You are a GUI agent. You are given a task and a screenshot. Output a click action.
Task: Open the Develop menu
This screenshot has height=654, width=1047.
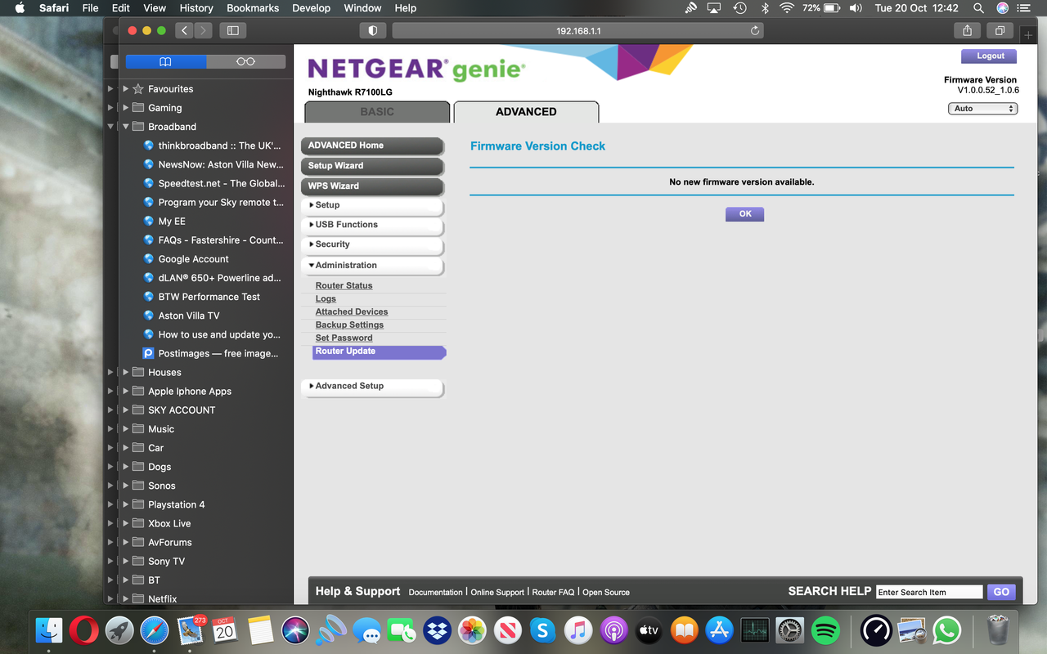(x=312, y=8)
